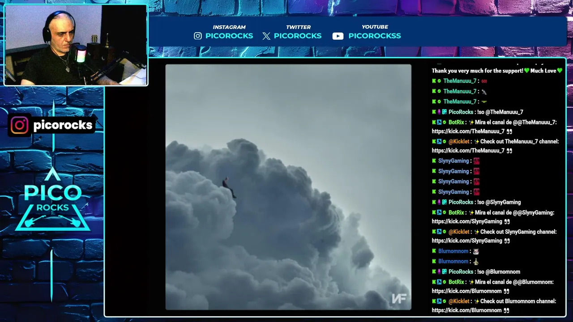Viewport: 573px width, 322px height.
Task: Click the PICOROCKS Instagram handle in the banner
Action: click(229, 36)
